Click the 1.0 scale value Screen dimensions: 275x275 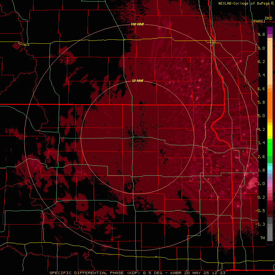(261, 184)
